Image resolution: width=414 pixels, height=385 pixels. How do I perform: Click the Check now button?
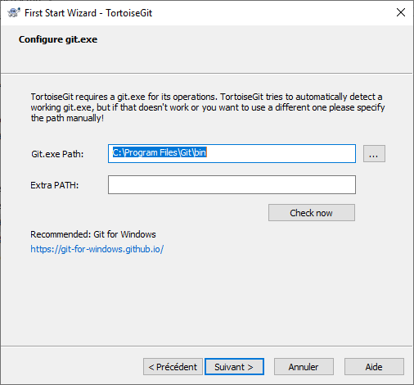[x=312, y=212]
